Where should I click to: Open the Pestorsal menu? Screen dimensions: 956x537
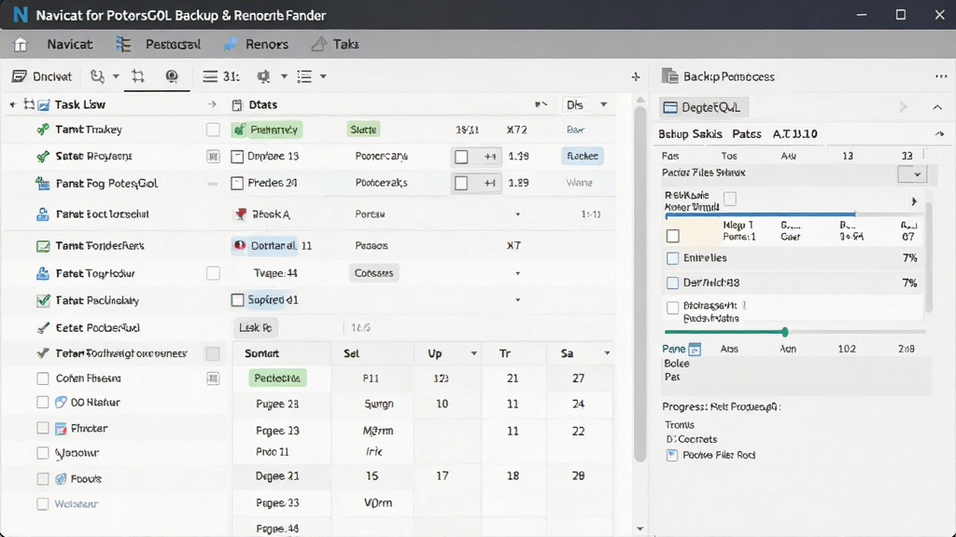(173, 45)
